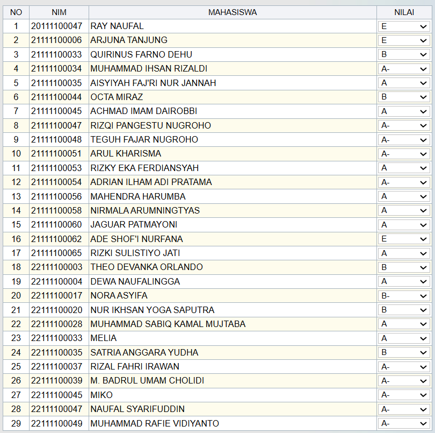This screenshot has width=435, height=433.
Task: Open grade selector for DEWA NAUFALINGGA
Action: tap(404, 281)
